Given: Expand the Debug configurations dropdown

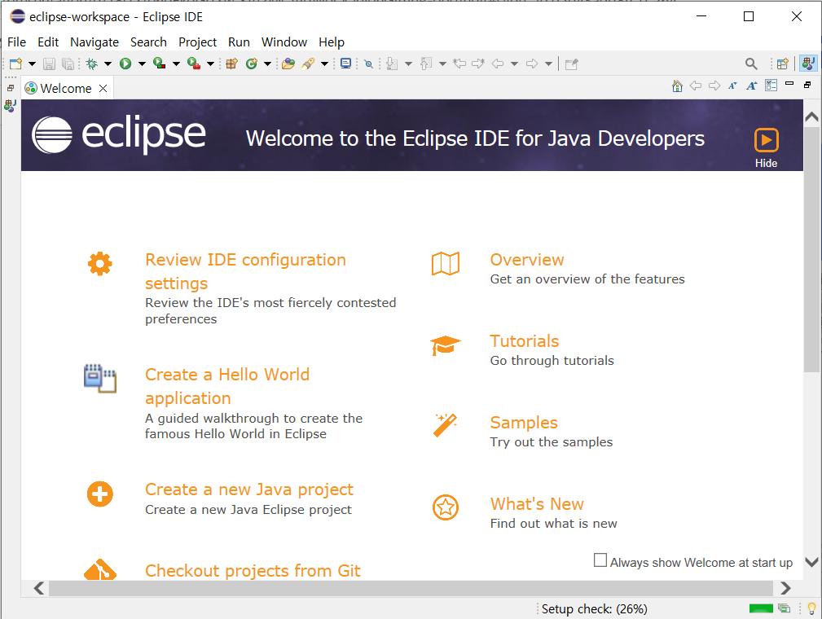Looking at the screenshot, I should [x=108, y=64].
